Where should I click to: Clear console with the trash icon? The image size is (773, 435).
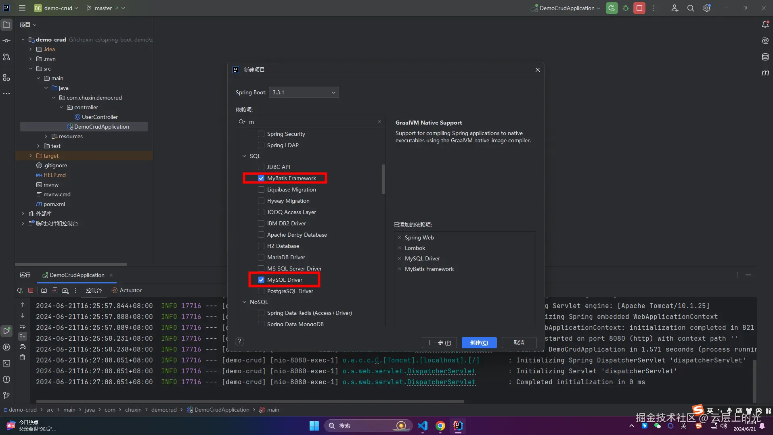pyautogui.click(x=23, y=357)
